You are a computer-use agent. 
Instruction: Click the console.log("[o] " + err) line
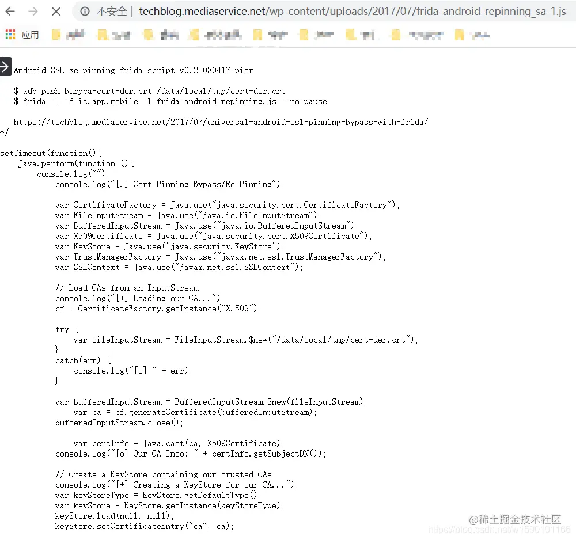coord(133,371)
